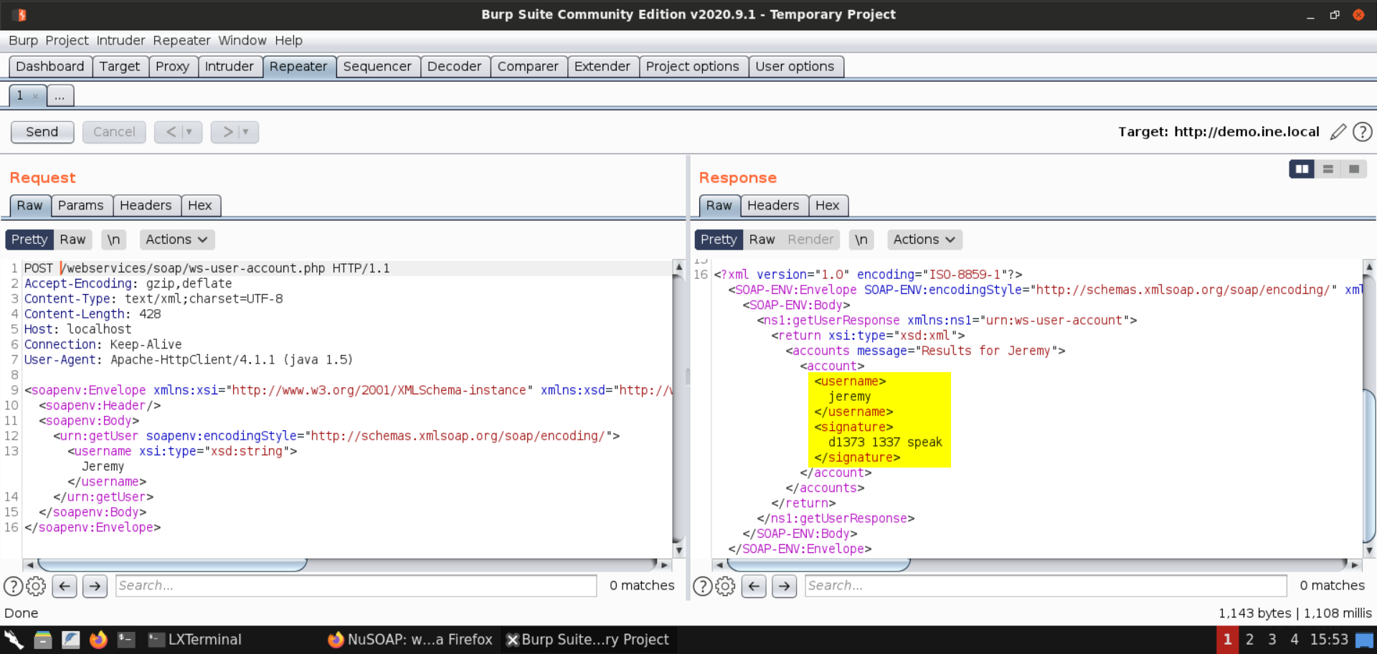Toggle request non-printable characters \n button
This screenshot has width=1377, height=654.
coord(113,240)
